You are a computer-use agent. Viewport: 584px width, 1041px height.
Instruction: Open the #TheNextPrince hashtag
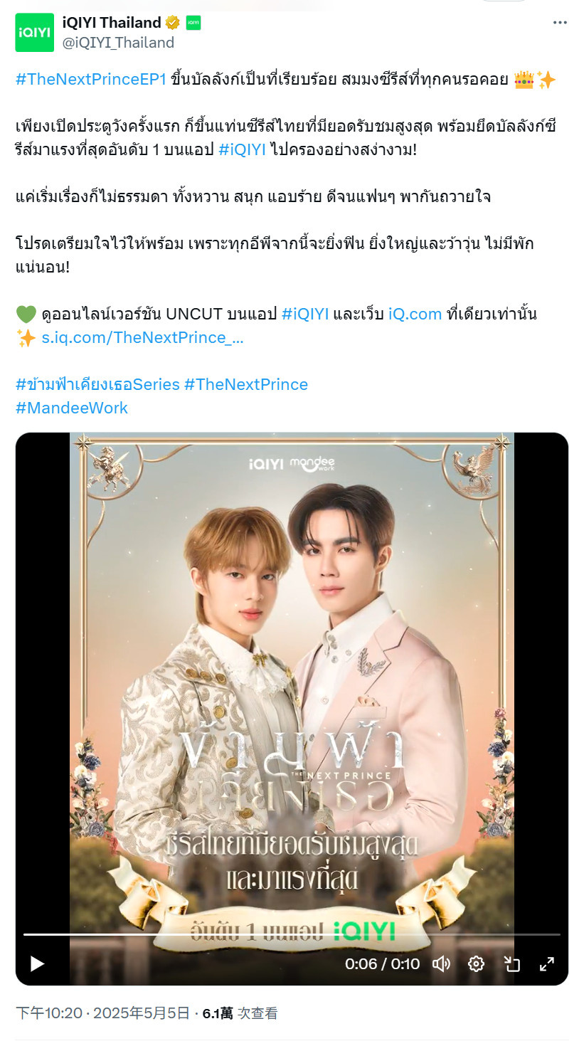click(x=246, y=384)
